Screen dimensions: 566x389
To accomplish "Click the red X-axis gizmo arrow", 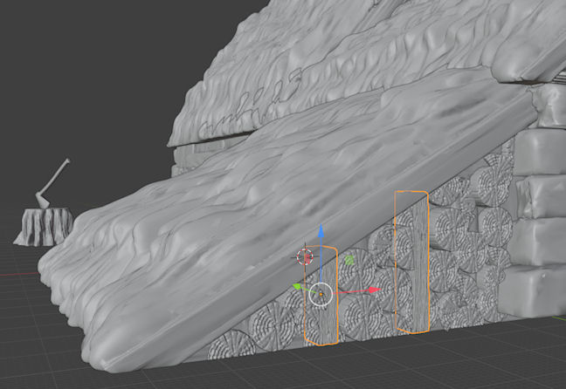I will click(x=373, y=290).
